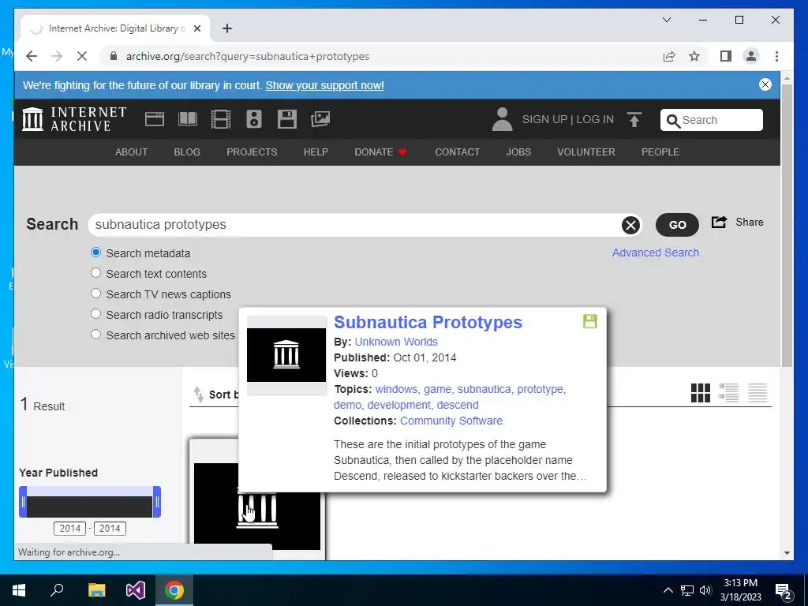
Task: Open the VOLUNTEER menu item
Action: [x=586, y=152]
